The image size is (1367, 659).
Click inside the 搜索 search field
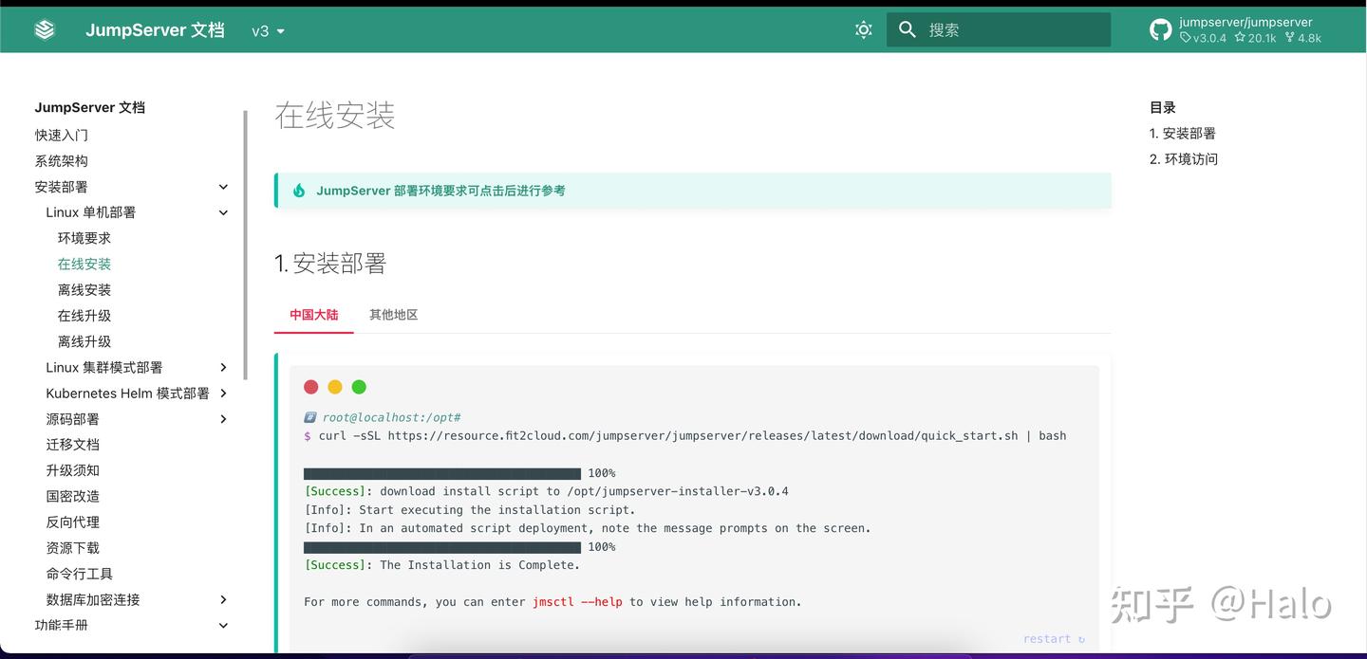click(997, 29)
